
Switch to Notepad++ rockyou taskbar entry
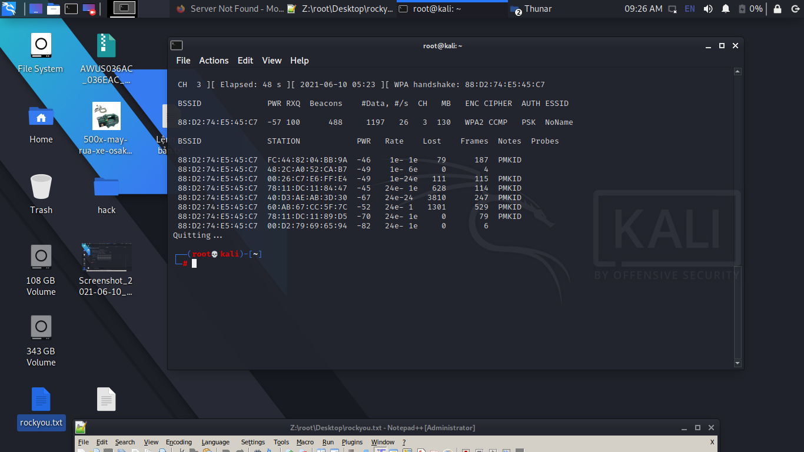point(340,9)
